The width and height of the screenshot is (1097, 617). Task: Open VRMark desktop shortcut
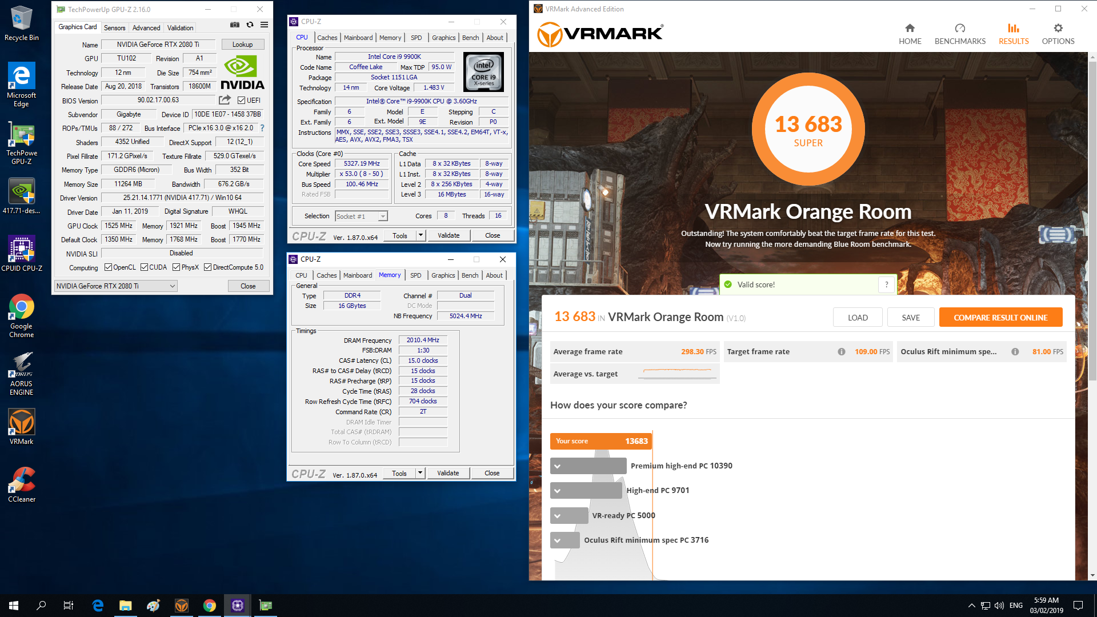(22, 427)
